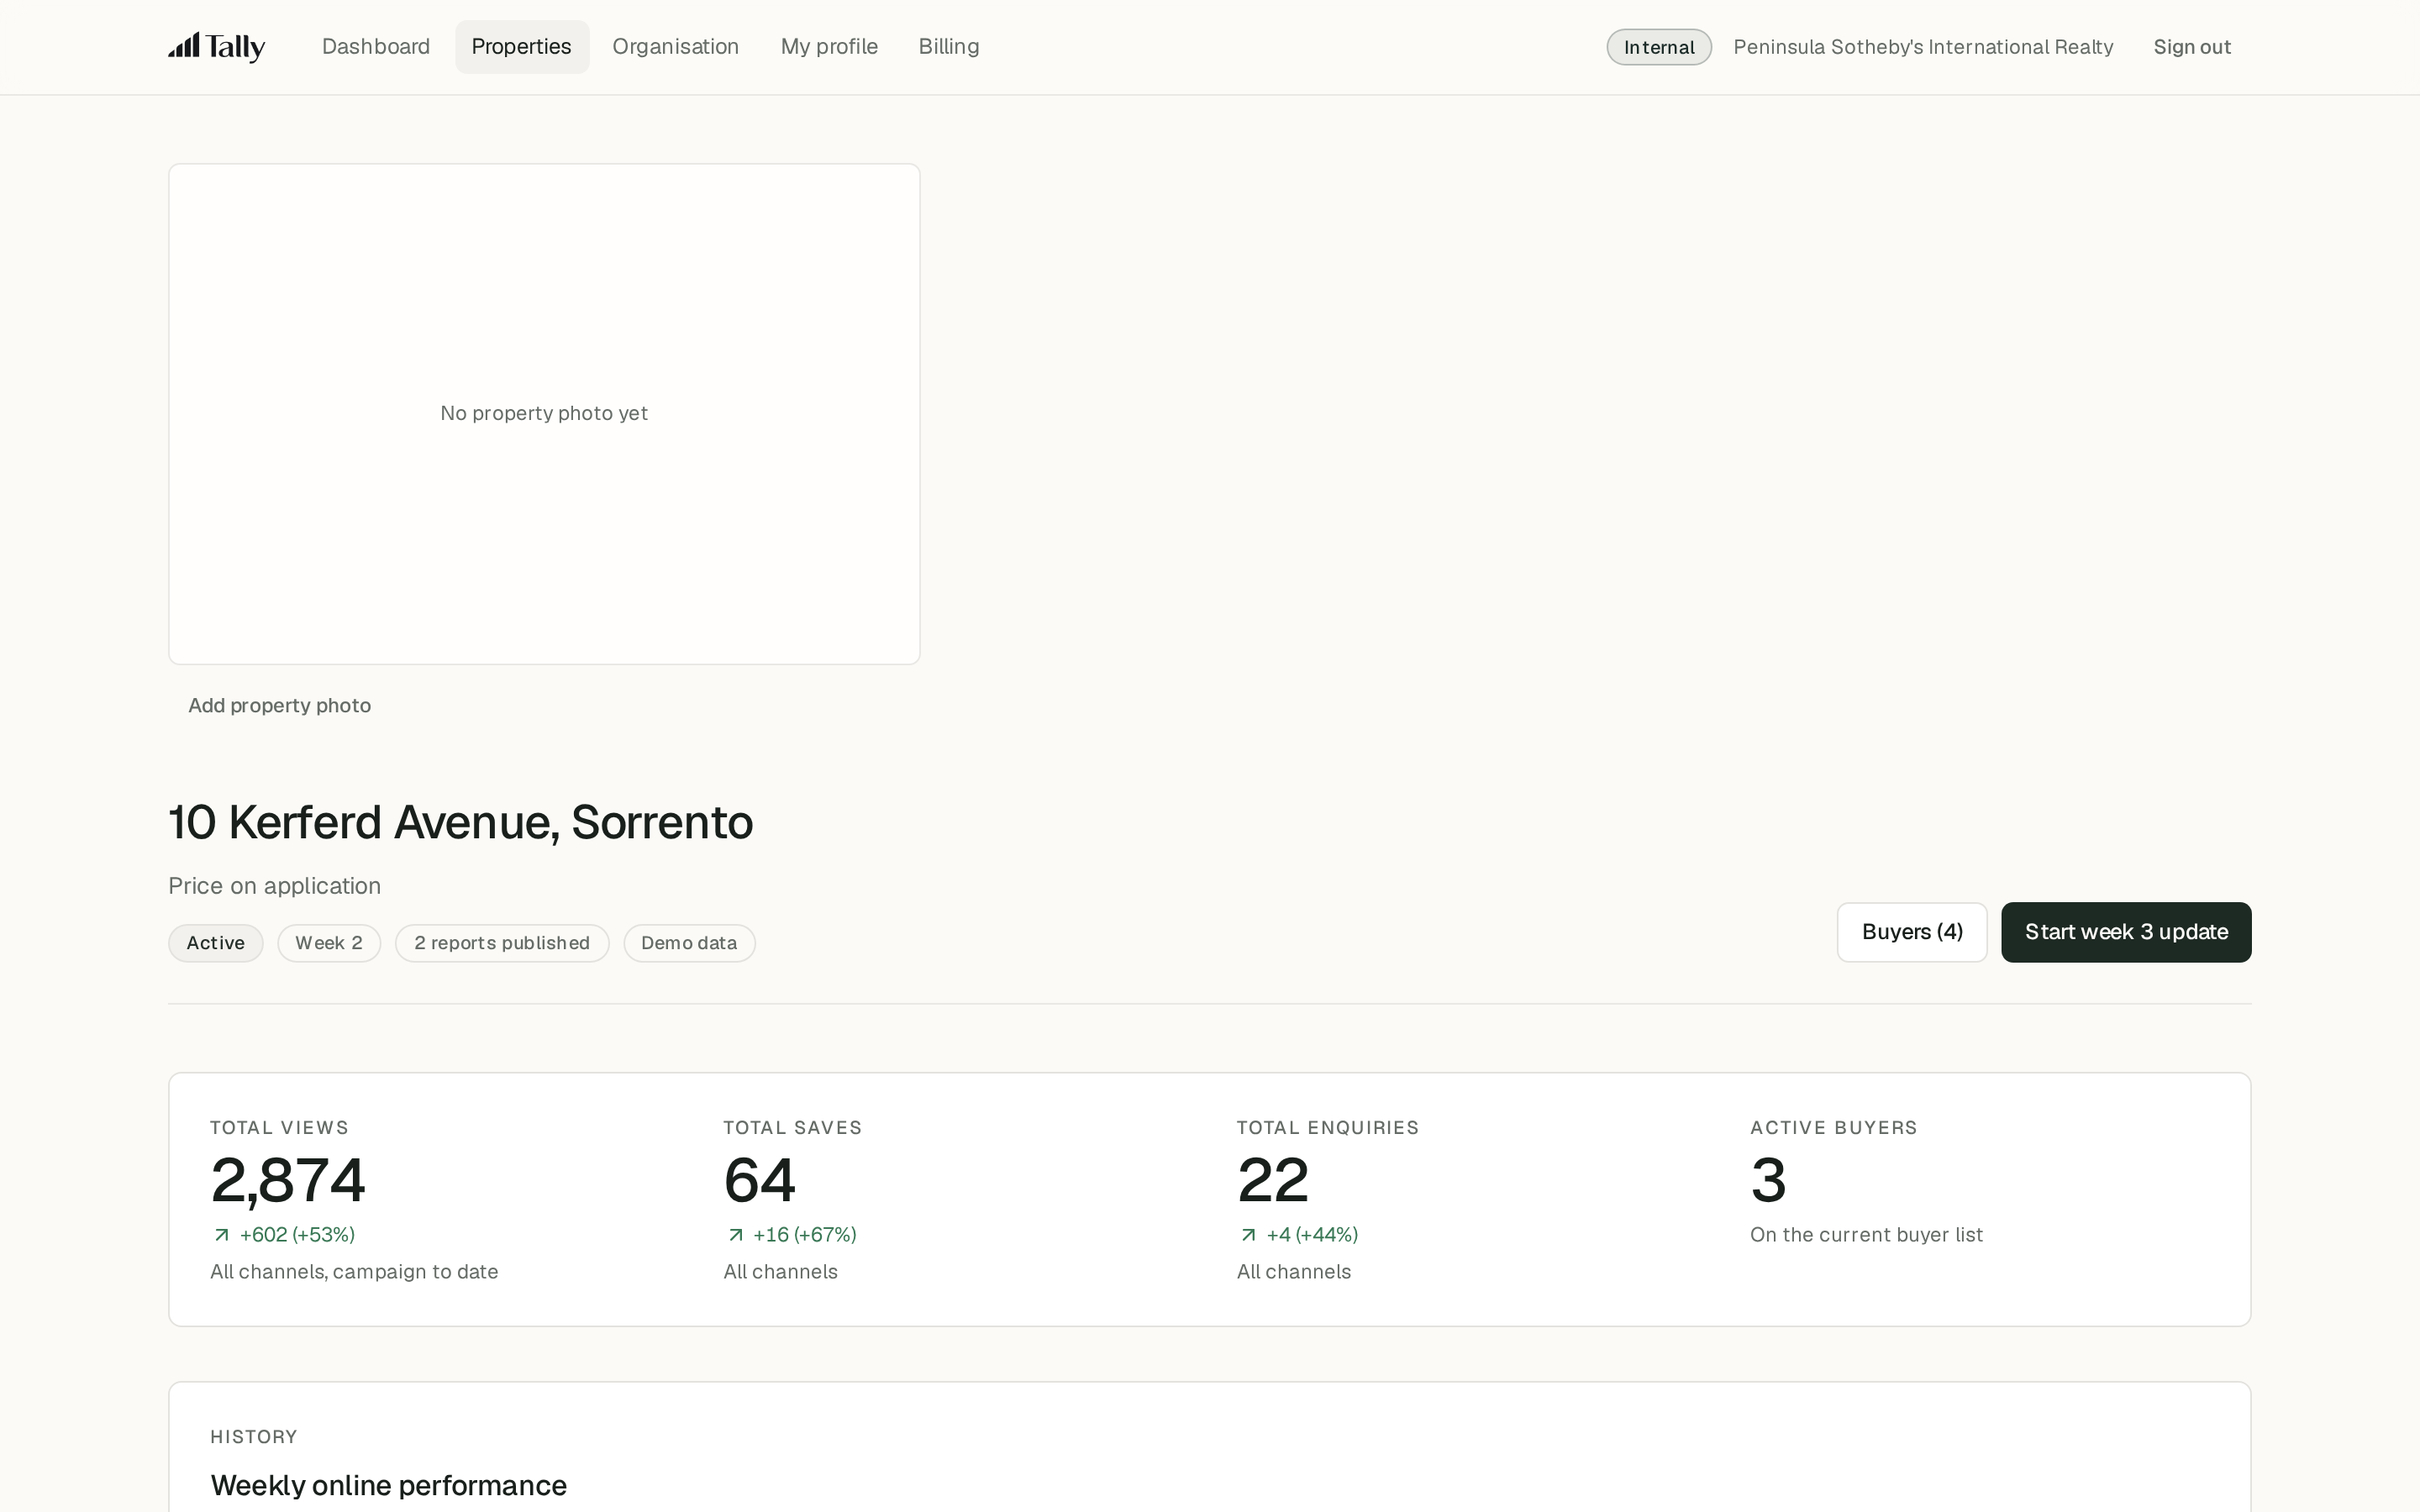Click the +4 (+44%) change text
The width and height of the screenshot is (2420, 1512).
point(1312,1235)
